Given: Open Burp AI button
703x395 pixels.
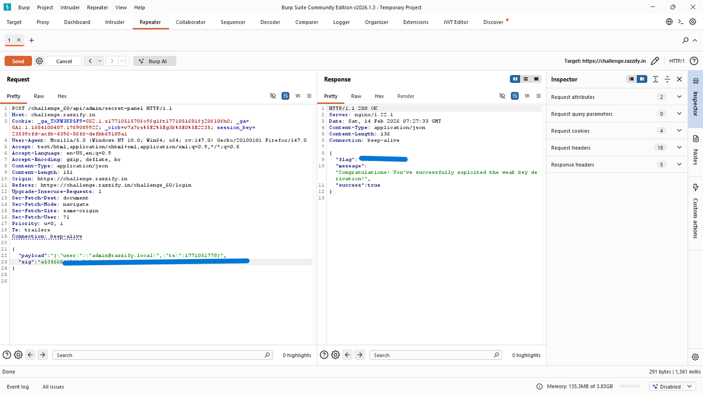Looking at the screenshot, I should (155, 61).
